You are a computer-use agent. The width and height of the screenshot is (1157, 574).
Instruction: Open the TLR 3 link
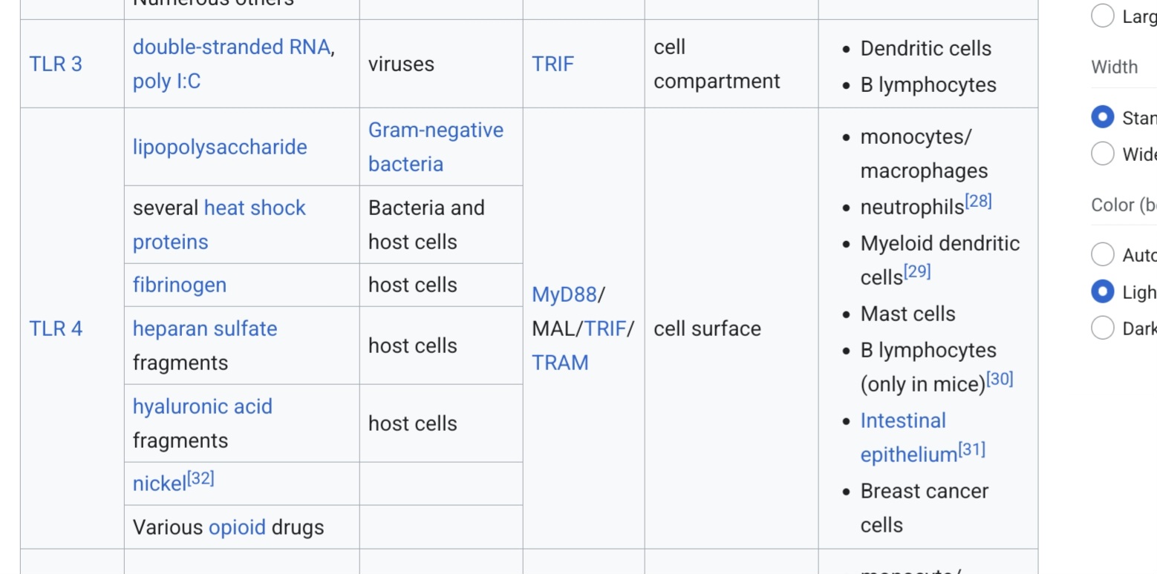coord(56,64)
